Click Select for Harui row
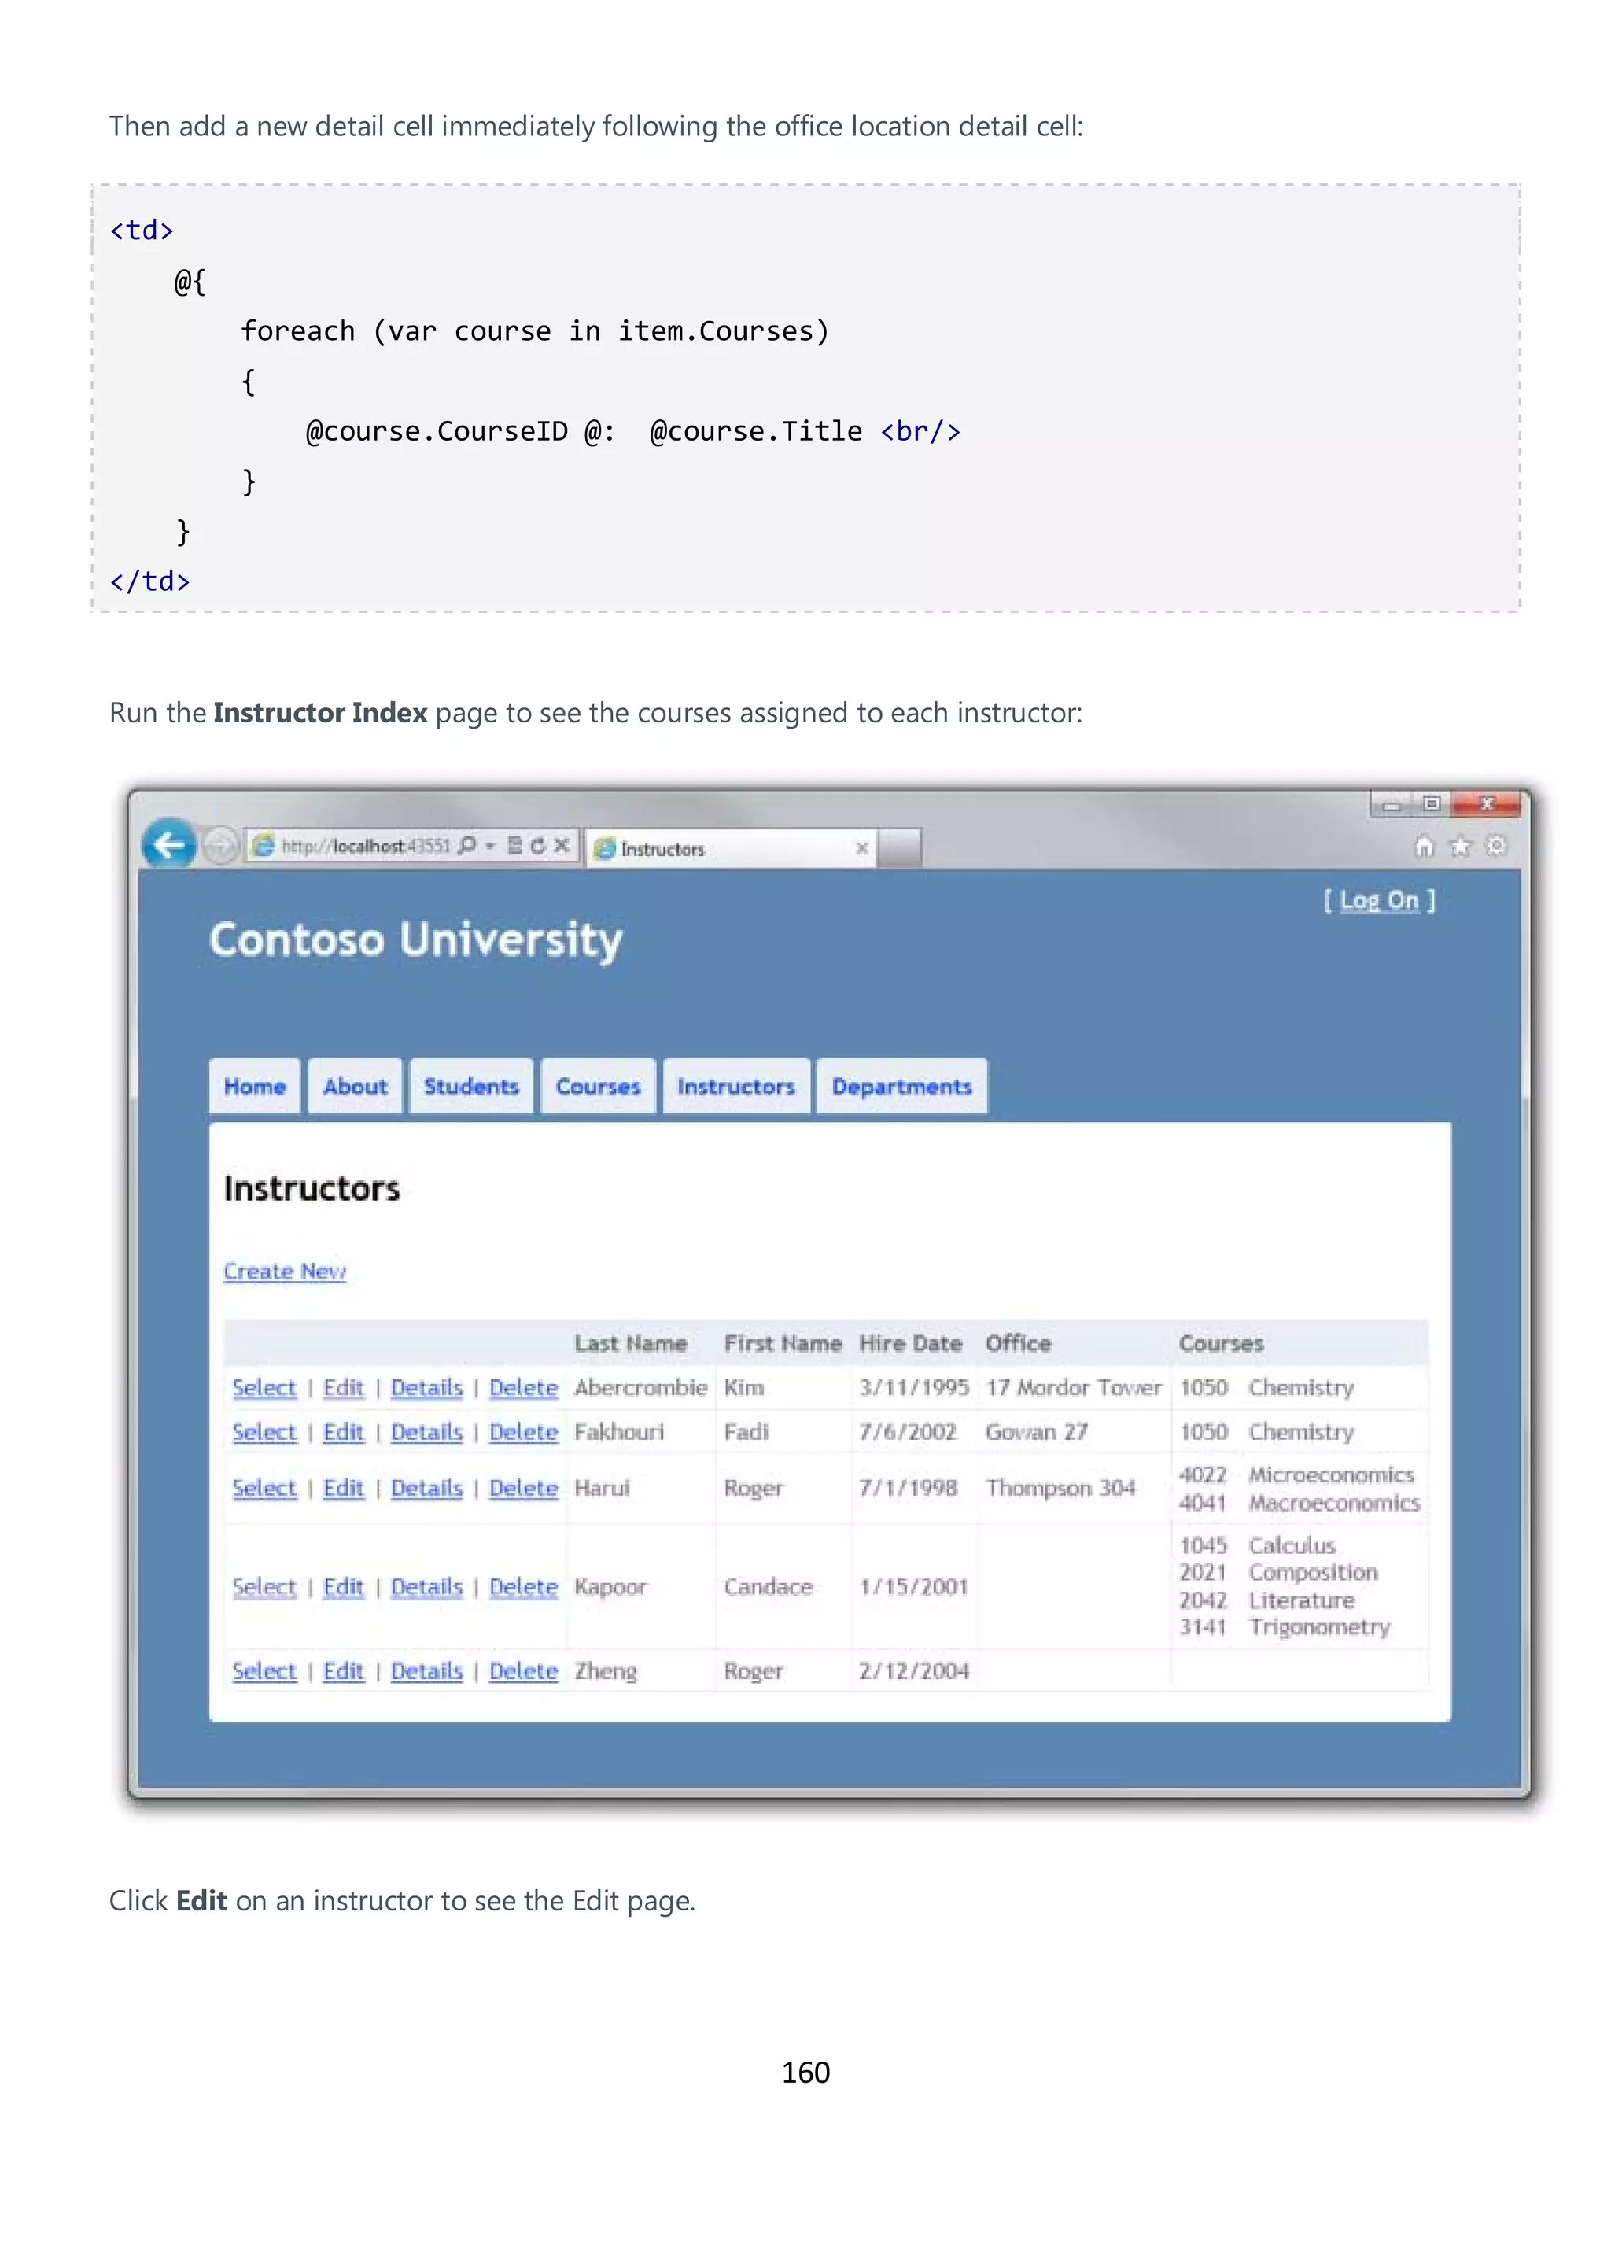This screenshot has height=2248, width=1611. coord(264,1488)
